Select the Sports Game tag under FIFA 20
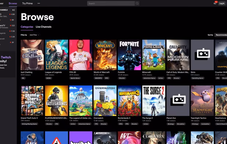The image size is (227, 144). point(75,78)
